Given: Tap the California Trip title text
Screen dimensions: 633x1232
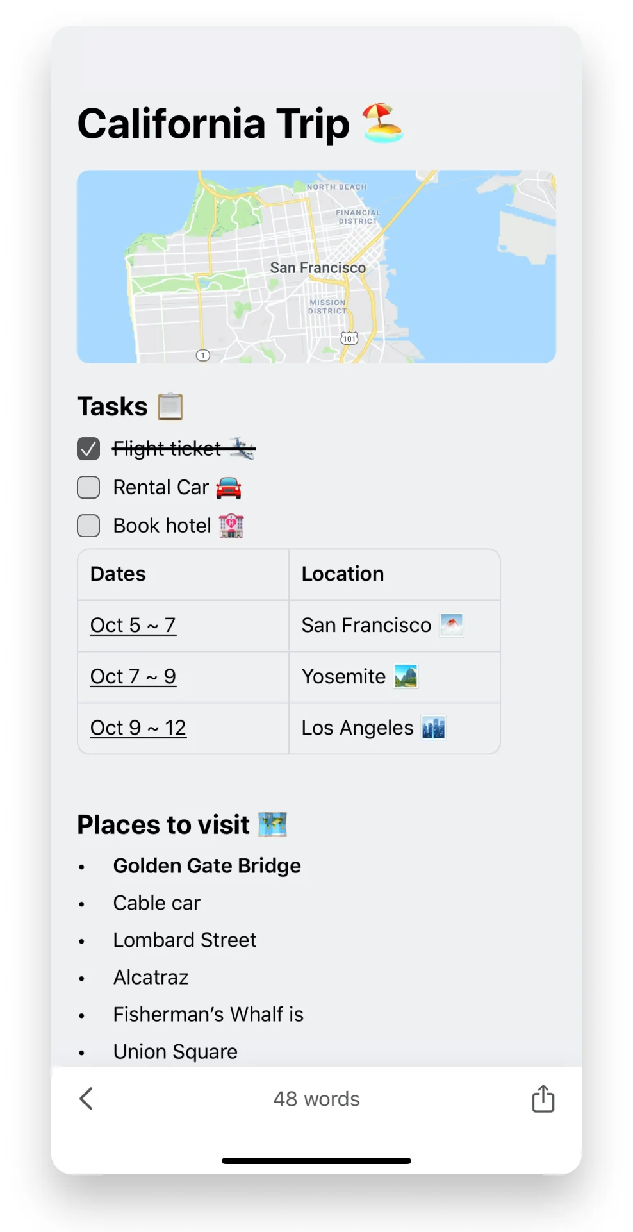Looking at the screenshot, I should tap(213, 123).
